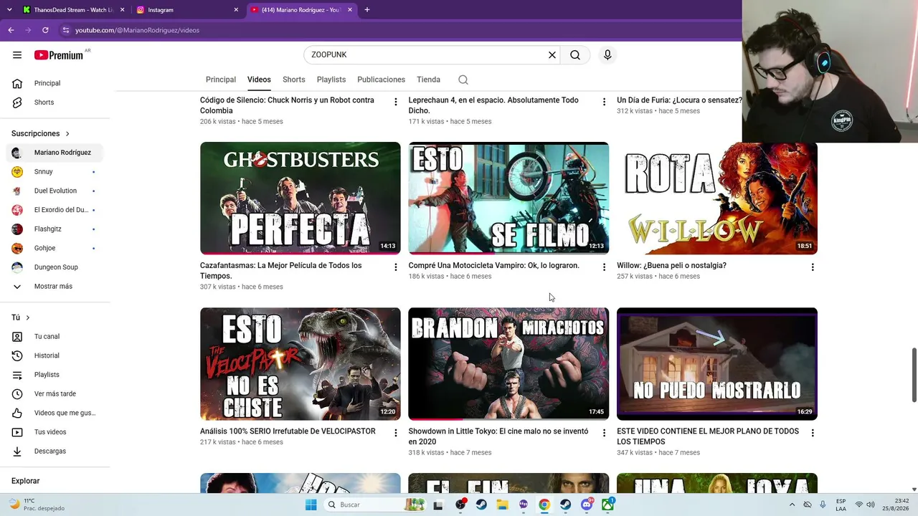918x516 pixels.
Task: Go to YouTube Premium home logo
Action: (x=59, y=55)
